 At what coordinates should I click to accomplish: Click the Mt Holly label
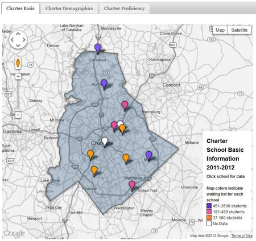click(57, 120)
